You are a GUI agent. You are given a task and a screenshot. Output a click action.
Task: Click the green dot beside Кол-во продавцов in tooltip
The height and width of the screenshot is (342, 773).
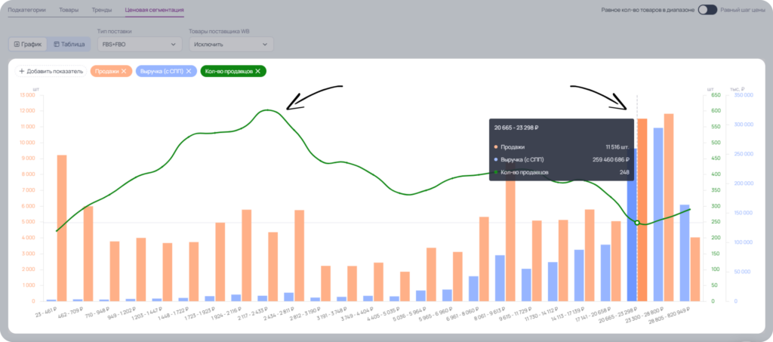[x=496, y=172]
